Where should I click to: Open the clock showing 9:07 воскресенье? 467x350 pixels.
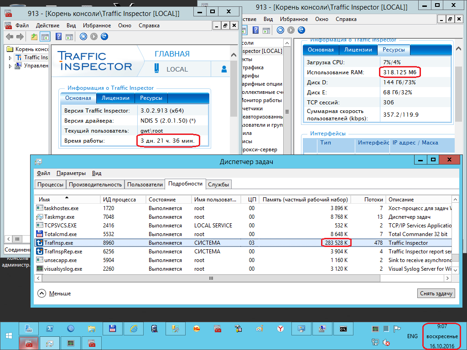442,336
